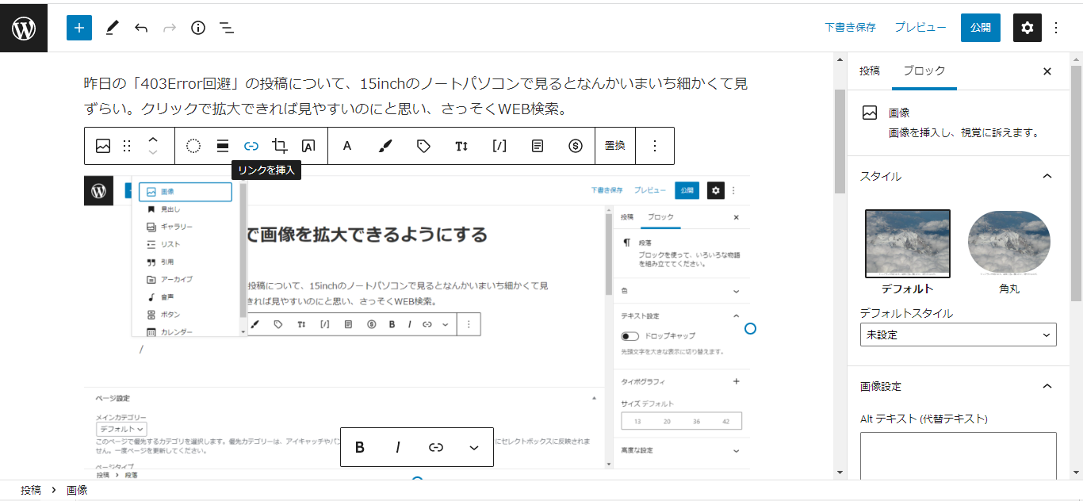Image resolution: width=1083 pixels, height=501 pixels.
Task: Click the insert link icon in block toolbar
Action: coord(251,146)
